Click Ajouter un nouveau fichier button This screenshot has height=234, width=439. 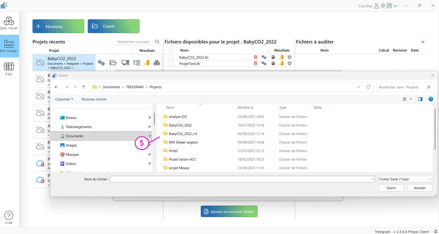(x=229, y=212)
